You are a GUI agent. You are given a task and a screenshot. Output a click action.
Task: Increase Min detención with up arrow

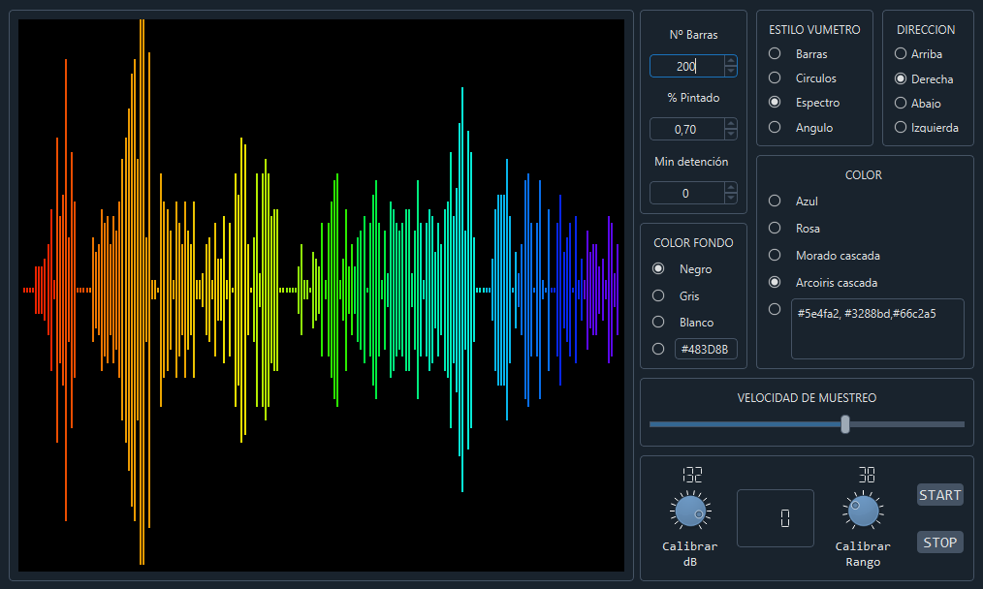tap(731, 188)
